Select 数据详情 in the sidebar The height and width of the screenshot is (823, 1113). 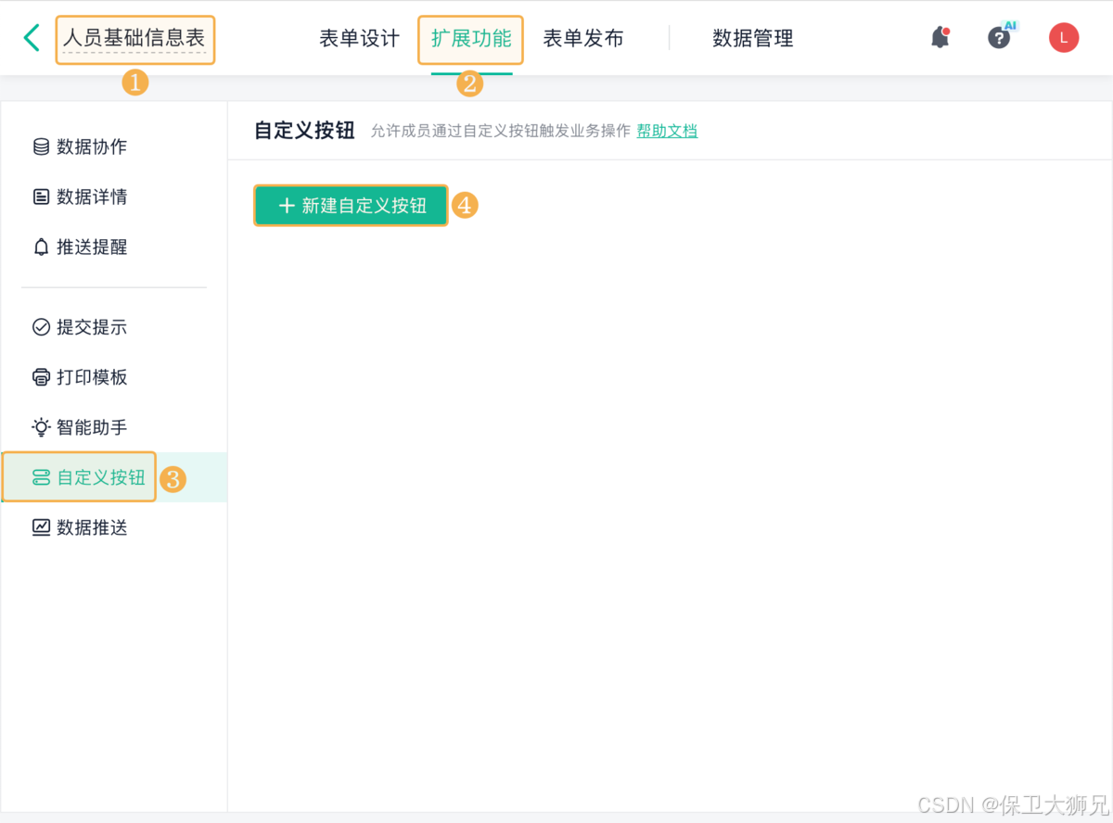(114, 196)
